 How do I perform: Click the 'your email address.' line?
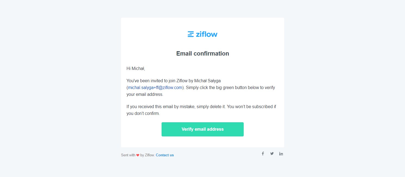tap(145, 95)
